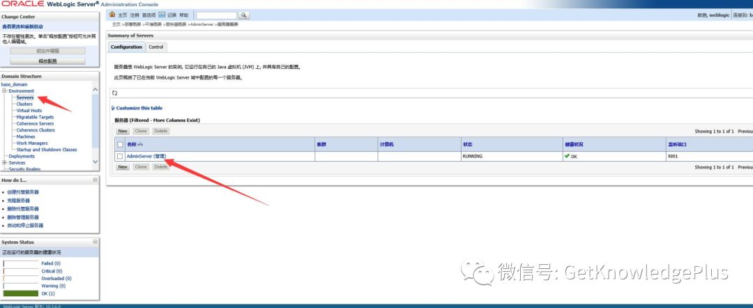Screen dimensions: 753x308
Task: Collapse the System Status panel
Action: tap(95, 242)
